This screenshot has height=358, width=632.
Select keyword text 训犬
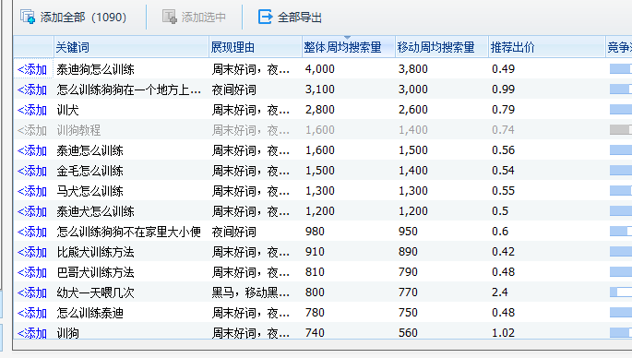tap(67, 110)
